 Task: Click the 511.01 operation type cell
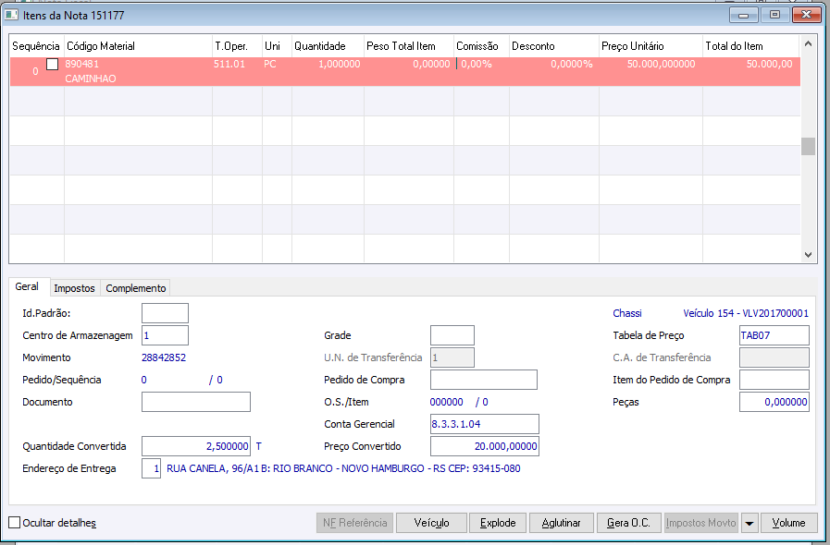coord(229,64)
